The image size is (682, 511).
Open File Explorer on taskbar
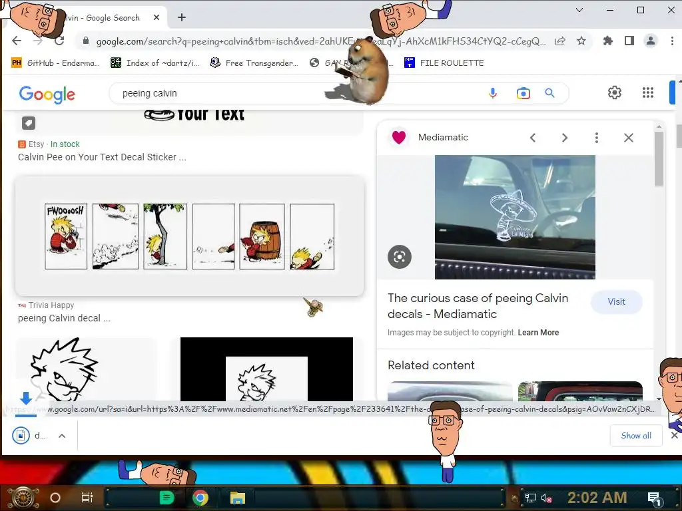238,498
